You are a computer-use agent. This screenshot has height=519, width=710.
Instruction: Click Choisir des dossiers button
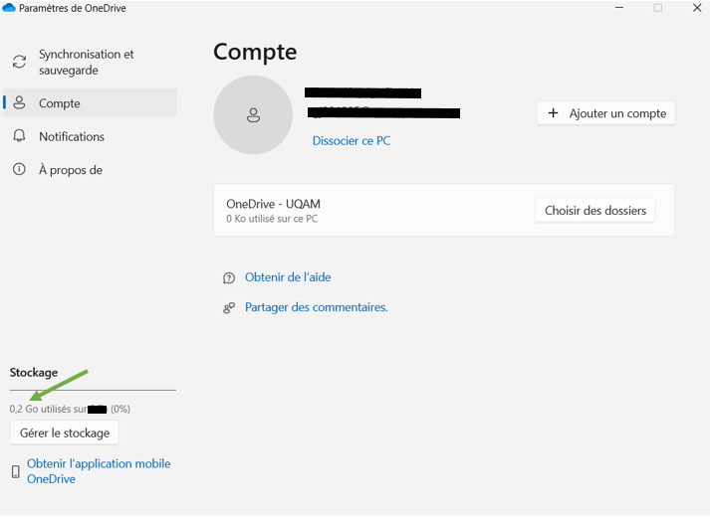point(595,210)
